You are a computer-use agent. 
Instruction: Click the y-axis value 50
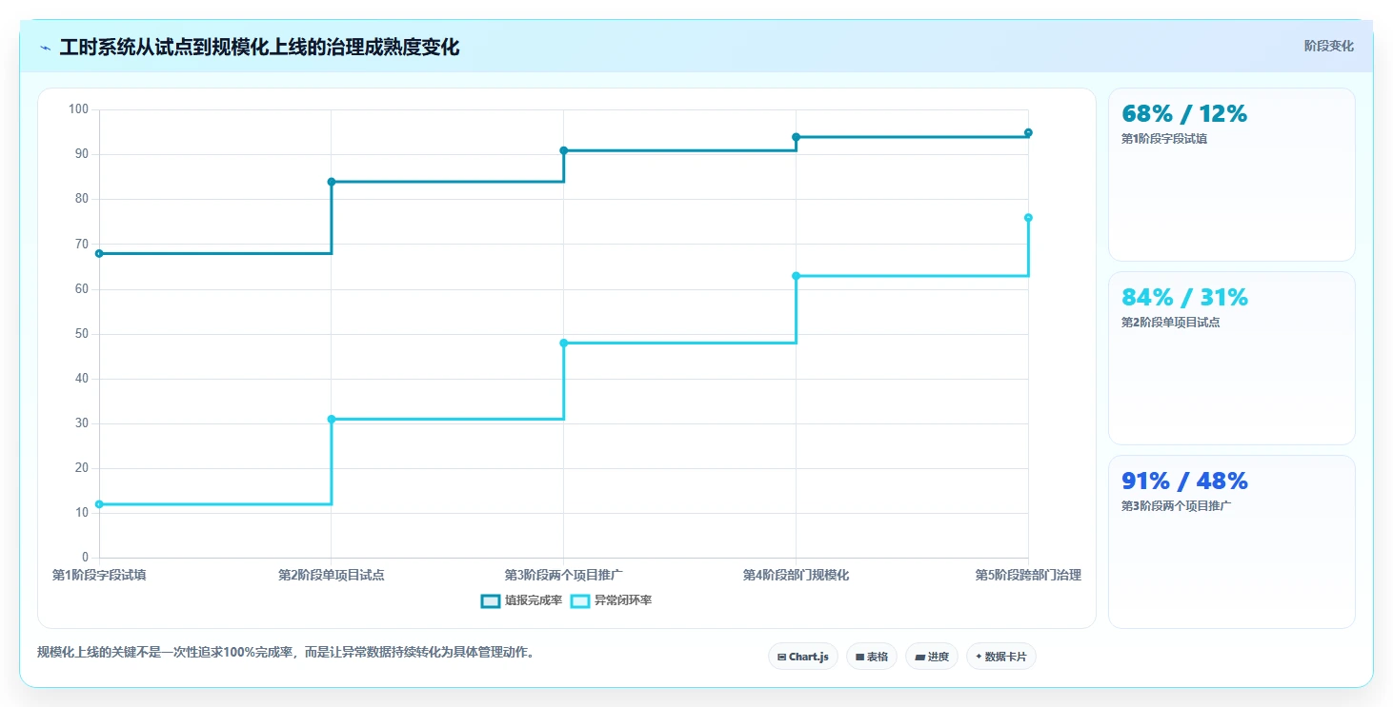point(82,334)
